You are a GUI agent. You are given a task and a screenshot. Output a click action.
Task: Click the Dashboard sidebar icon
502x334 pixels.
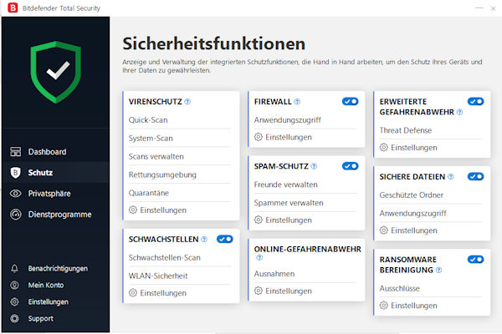(15, 151)
